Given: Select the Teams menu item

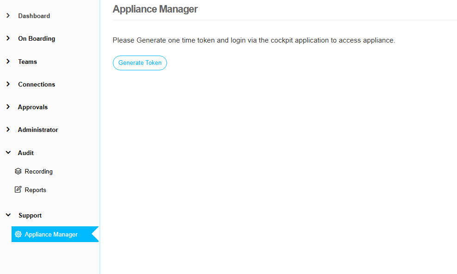Looking at the screenshot, I should point(27,62).
